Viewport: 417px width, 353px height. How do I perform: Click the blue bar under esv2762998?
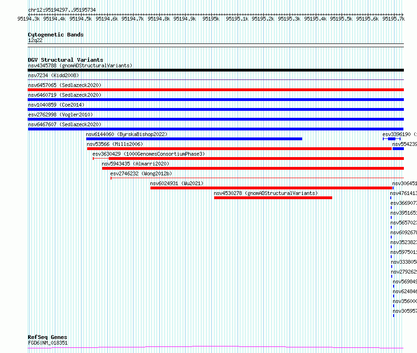tap(216, 119)
